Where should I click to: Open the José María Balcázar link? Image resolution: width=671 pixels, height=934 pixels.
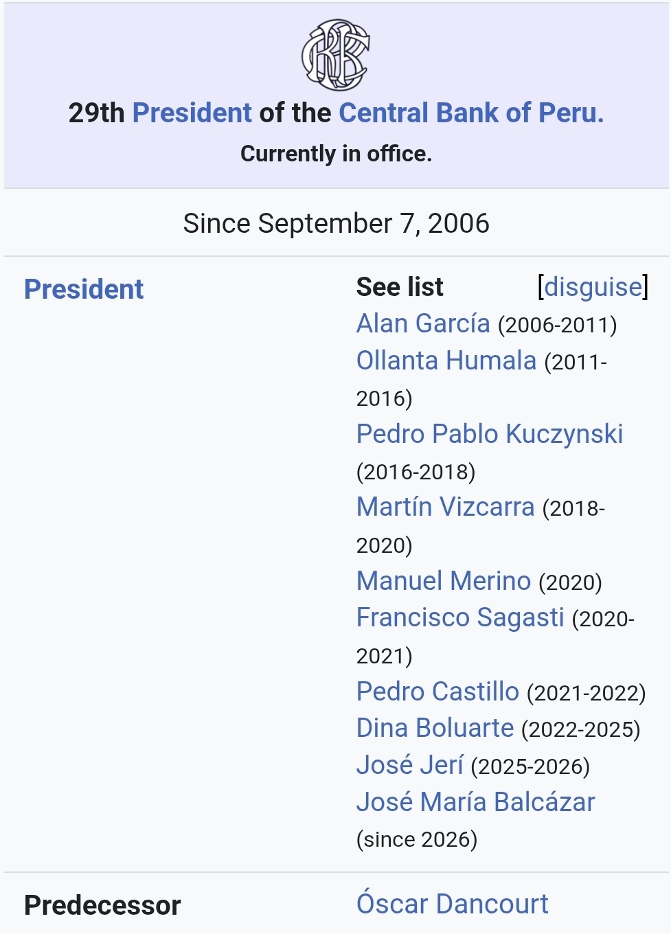click(x=475, y=802)
